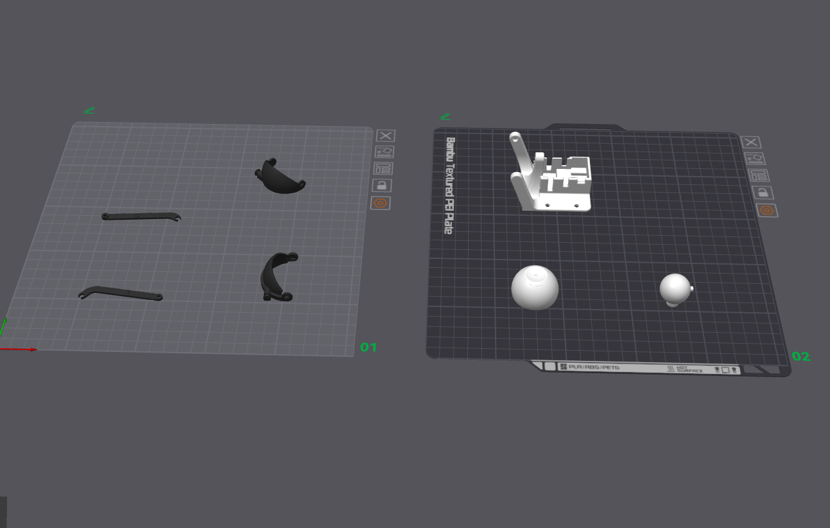Select the lower black hooked arm
Viewport: 830px width, 528px height.
tap(120, 293)
